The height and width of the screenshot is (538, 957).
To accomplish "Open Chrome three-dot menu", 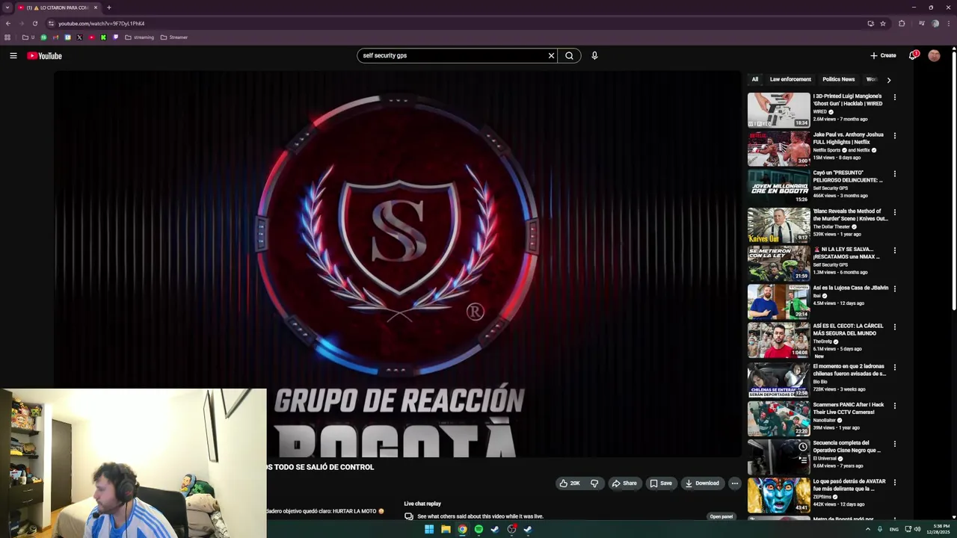I will point(948,23).
